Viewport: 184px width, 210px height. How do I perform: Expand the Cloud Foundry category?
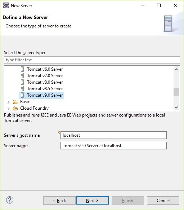click(9, 108)
